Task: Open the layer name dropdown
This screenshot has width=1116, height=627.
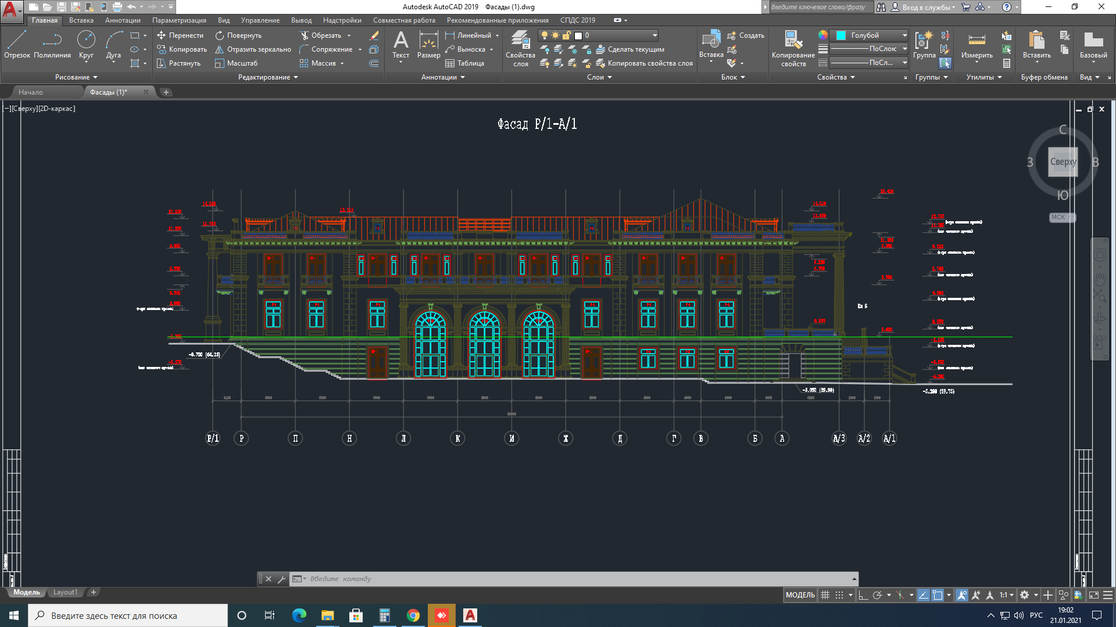Action: [654, 35]
